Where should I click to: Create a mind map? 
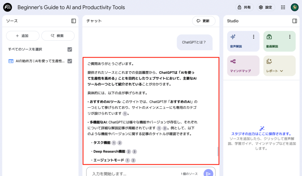click(x=243, y=66)
